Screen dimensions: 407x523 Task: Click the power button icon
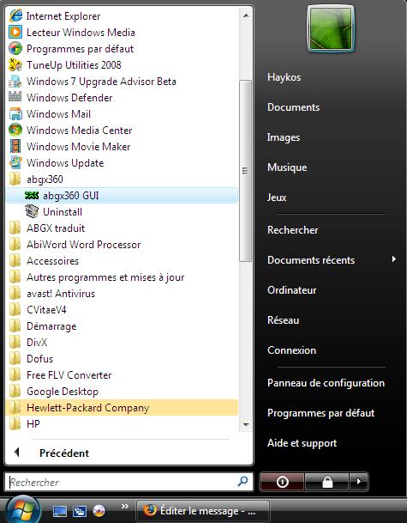(x=282, y=482)
